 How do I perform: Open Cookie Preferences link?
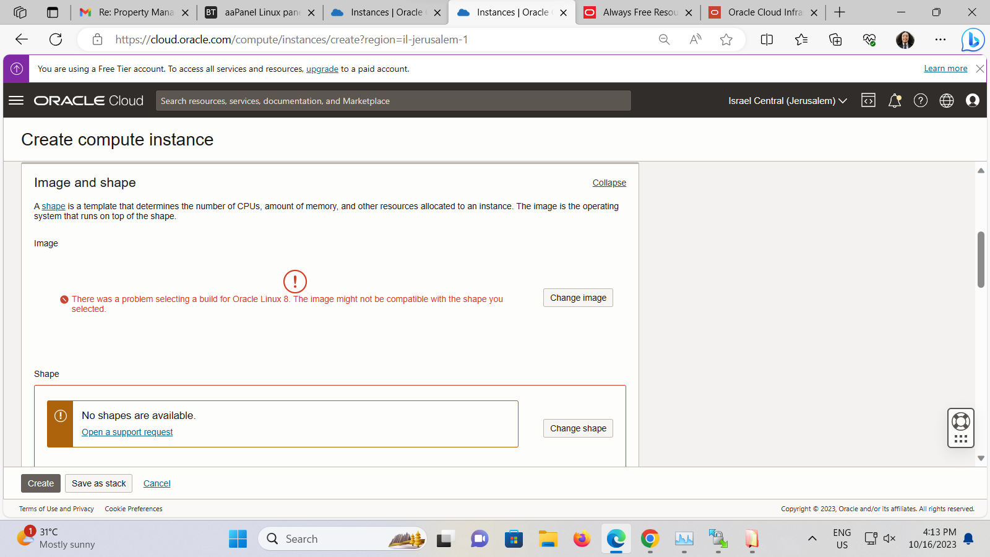pyautogui.click(x=134, y=509)
